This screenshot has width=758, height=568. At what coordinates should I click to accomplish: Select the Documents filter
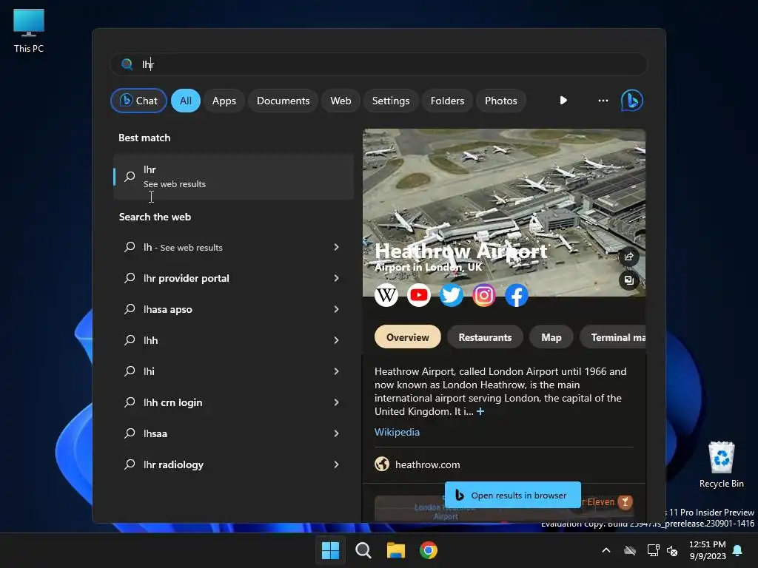(283, 101)
